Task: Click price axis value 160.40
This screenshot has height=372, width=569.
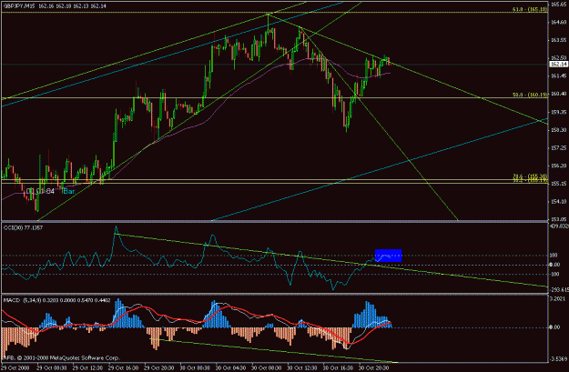Action: pyautogui.click(x=559, y=94)
